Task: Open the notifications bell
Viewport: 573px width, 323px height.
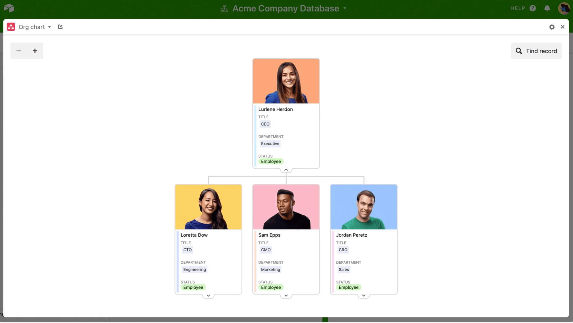Action: click(x=547, y=8)
